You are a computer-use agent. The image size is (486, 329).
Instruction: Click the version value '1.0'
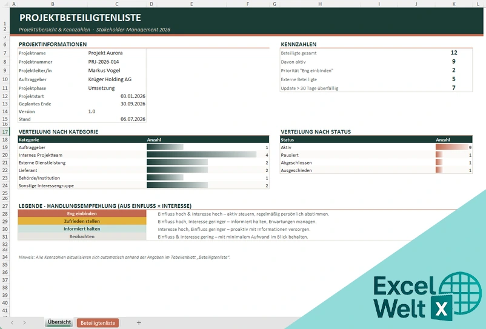tap(92, 111)
